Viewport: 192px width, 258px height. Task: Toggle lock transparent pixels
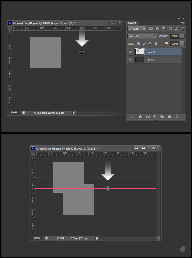138,44
